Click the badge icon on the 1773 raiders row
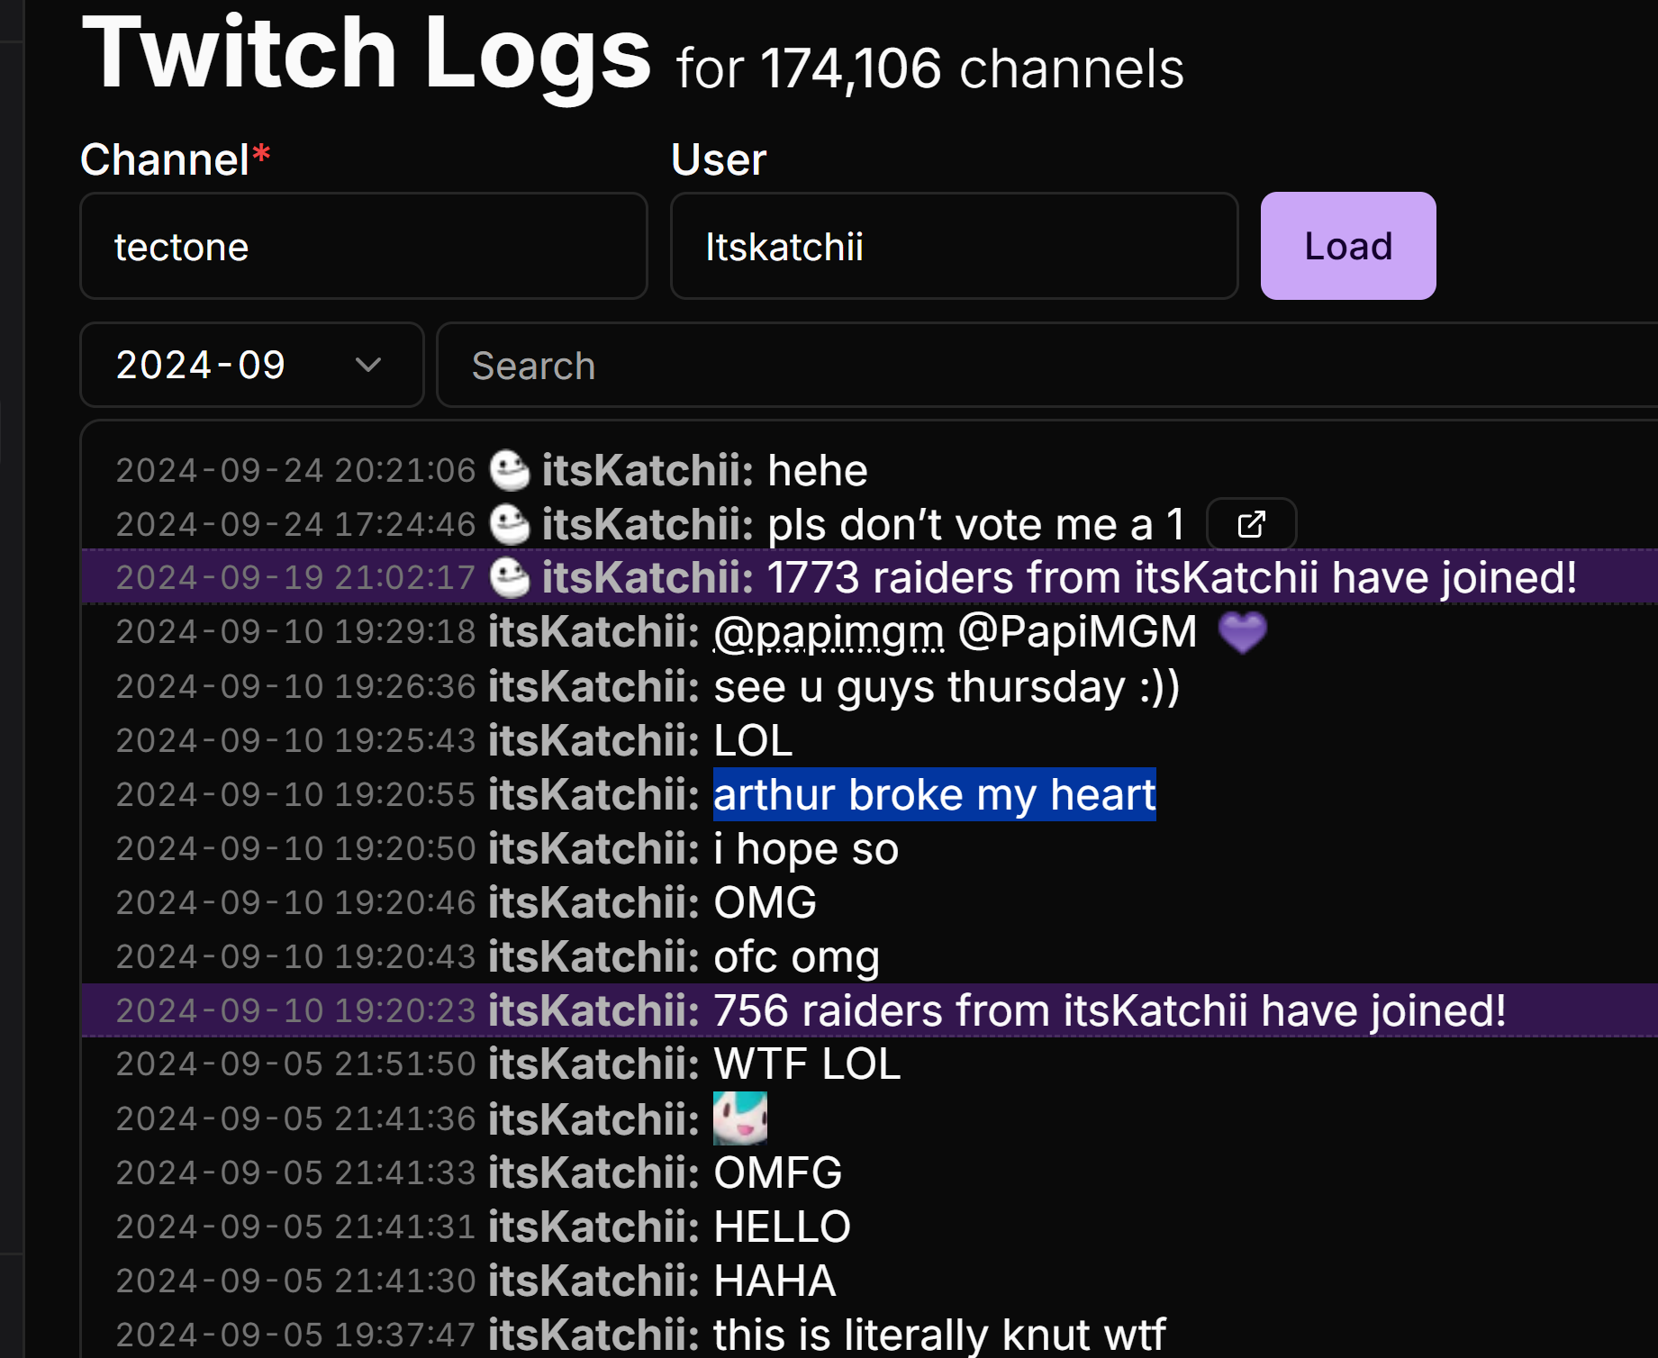Viewport: 1658px width, 1358px height. (510, 577)
